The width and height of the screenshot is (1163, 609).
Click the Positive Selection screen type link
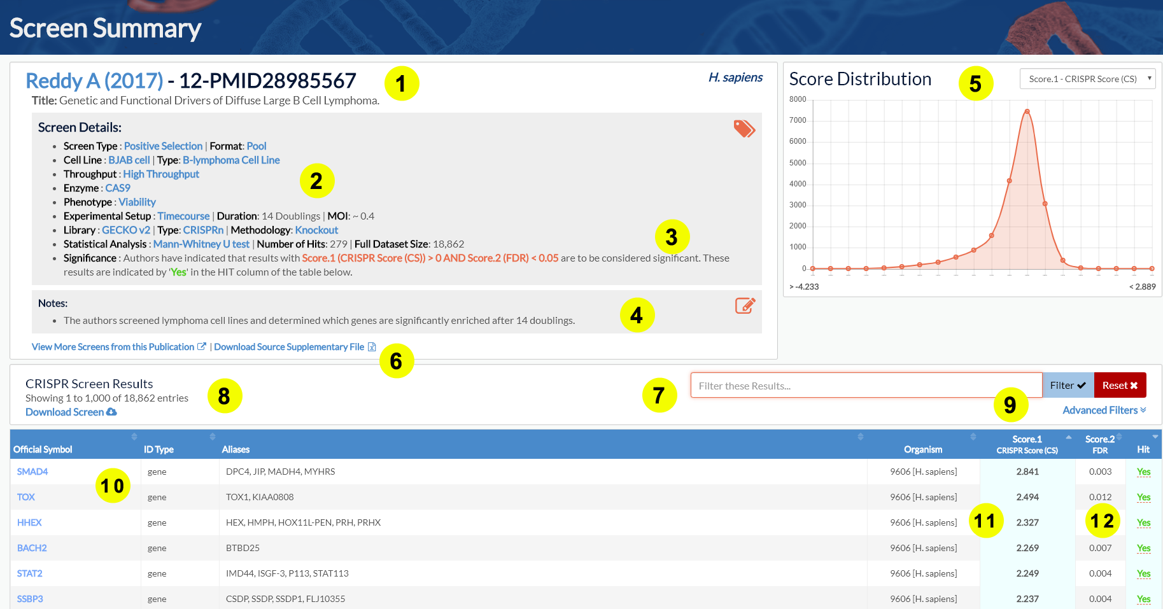[163, 146]
